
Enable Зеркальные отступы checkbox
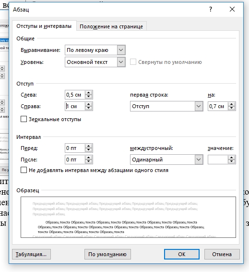24,119
